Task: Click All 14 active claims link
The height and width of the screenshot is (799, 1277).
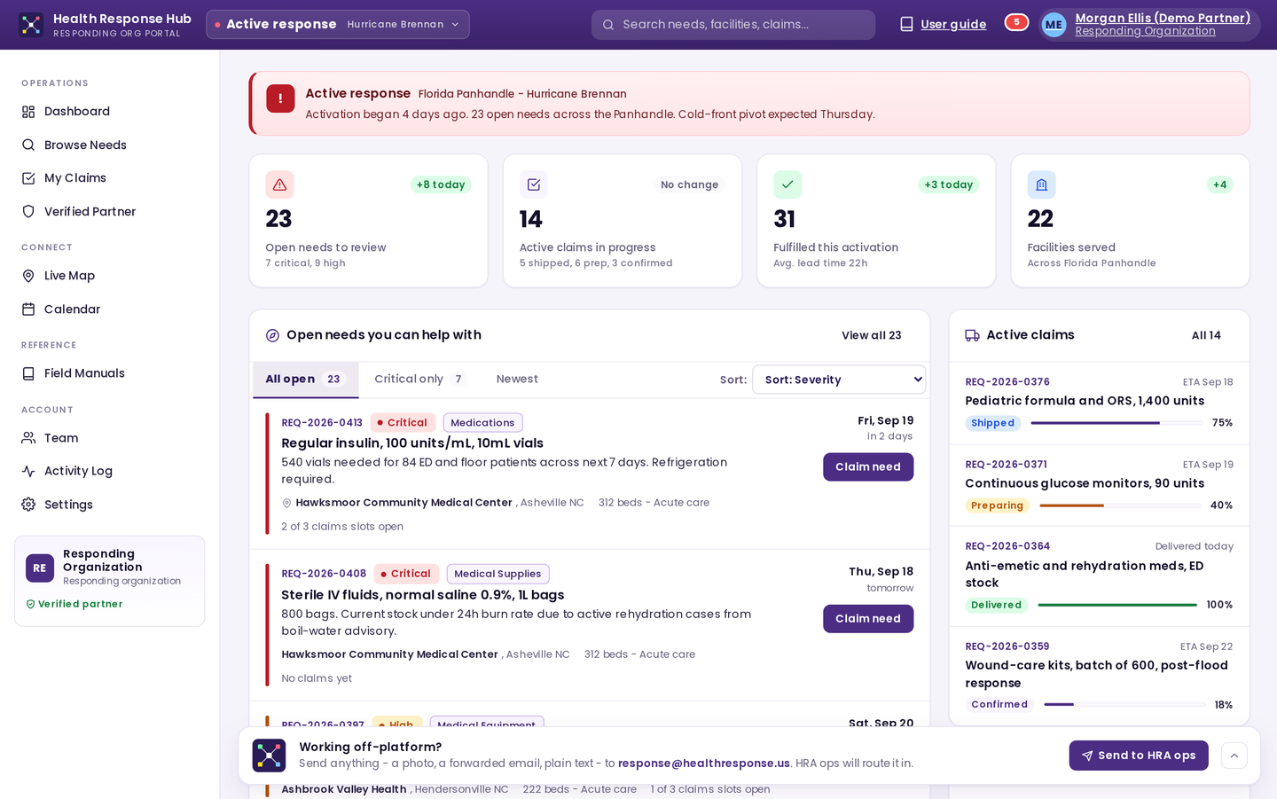Action: click(x=1206, y=335)
